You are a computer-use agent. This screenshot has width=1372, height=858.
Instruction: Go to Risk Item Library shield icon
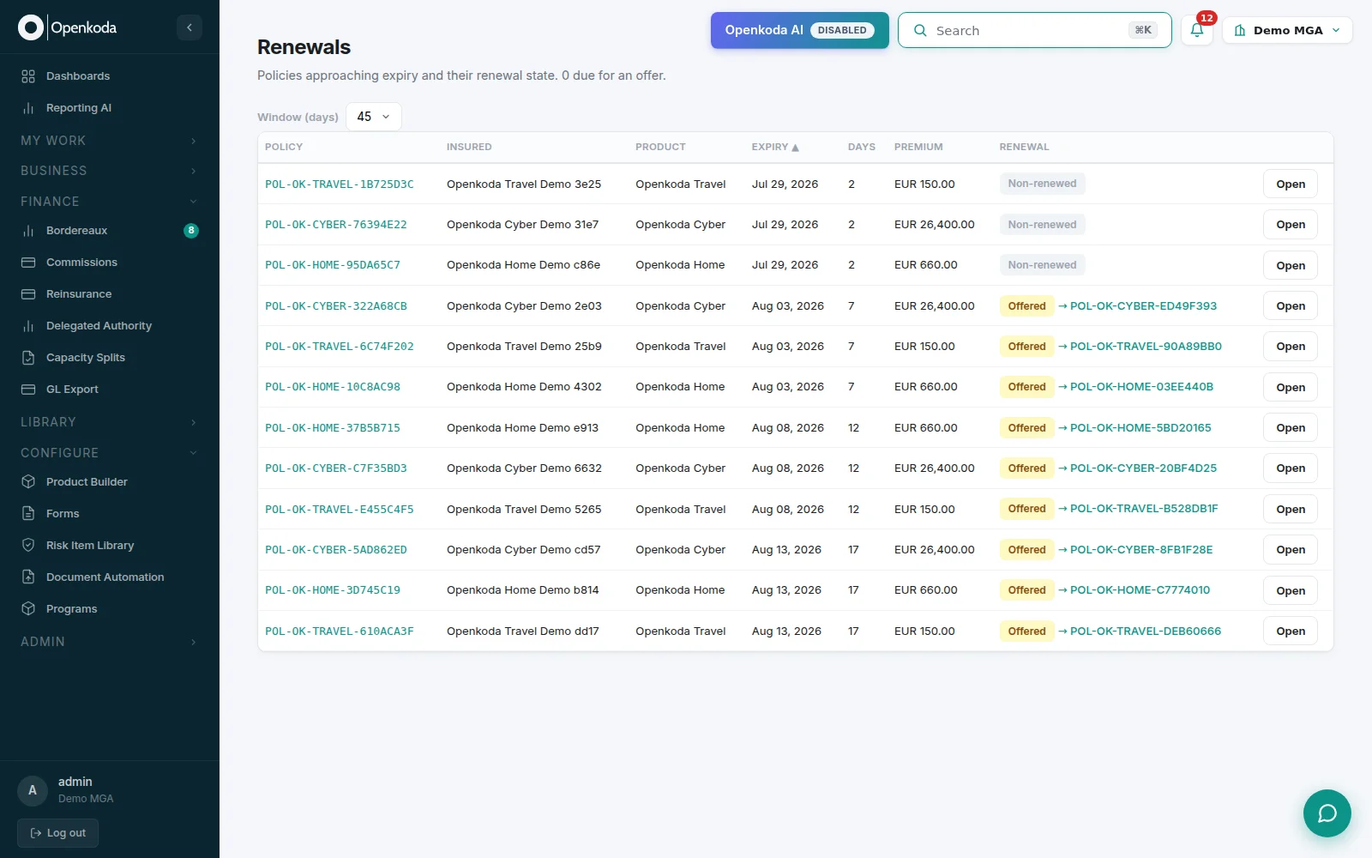[x=28, y=546]
